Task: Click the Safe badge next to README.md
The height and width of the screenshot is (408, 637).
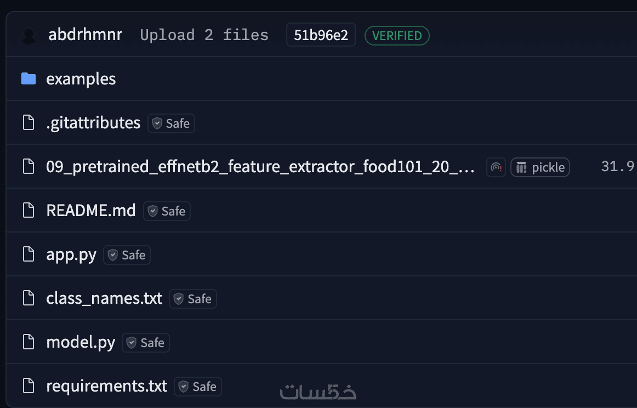Action: click(x=167, y=211)
